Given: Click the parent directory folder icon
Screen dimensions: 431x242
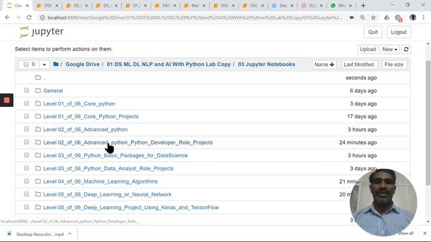Looking at the screenshot, I should (x=38, y=78).
